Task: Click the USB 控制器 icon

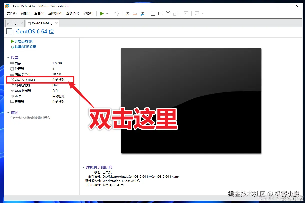Action: tap(12, 91)
